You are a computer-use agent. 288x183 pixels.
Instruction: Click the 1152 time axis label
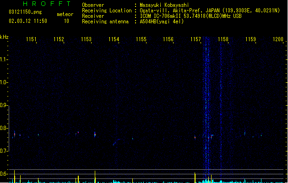(59, 39)
